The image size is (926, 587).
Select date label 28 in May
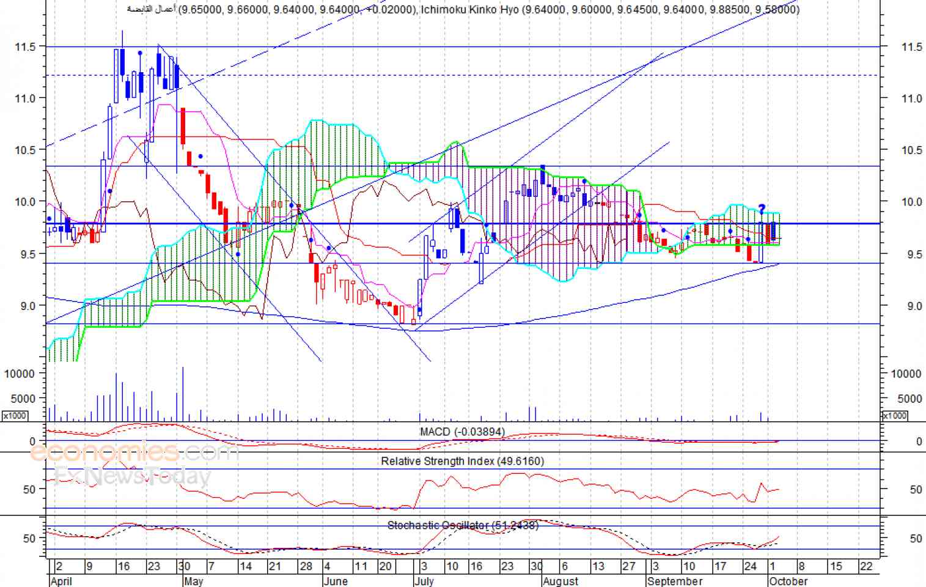click(306, 566)
